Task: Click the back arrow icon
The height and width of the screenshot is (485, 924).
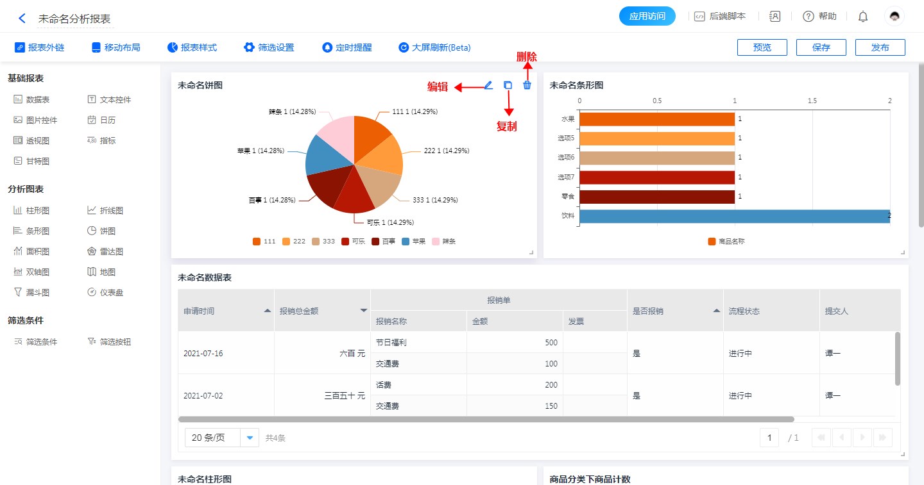Action: (x=22, y=19)
